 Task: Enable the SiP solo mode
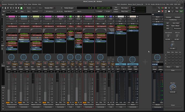(168, 23)
